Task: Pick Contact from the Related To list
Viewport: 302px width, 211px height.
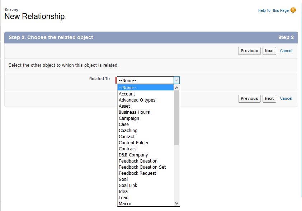Action: coord(126,137)
